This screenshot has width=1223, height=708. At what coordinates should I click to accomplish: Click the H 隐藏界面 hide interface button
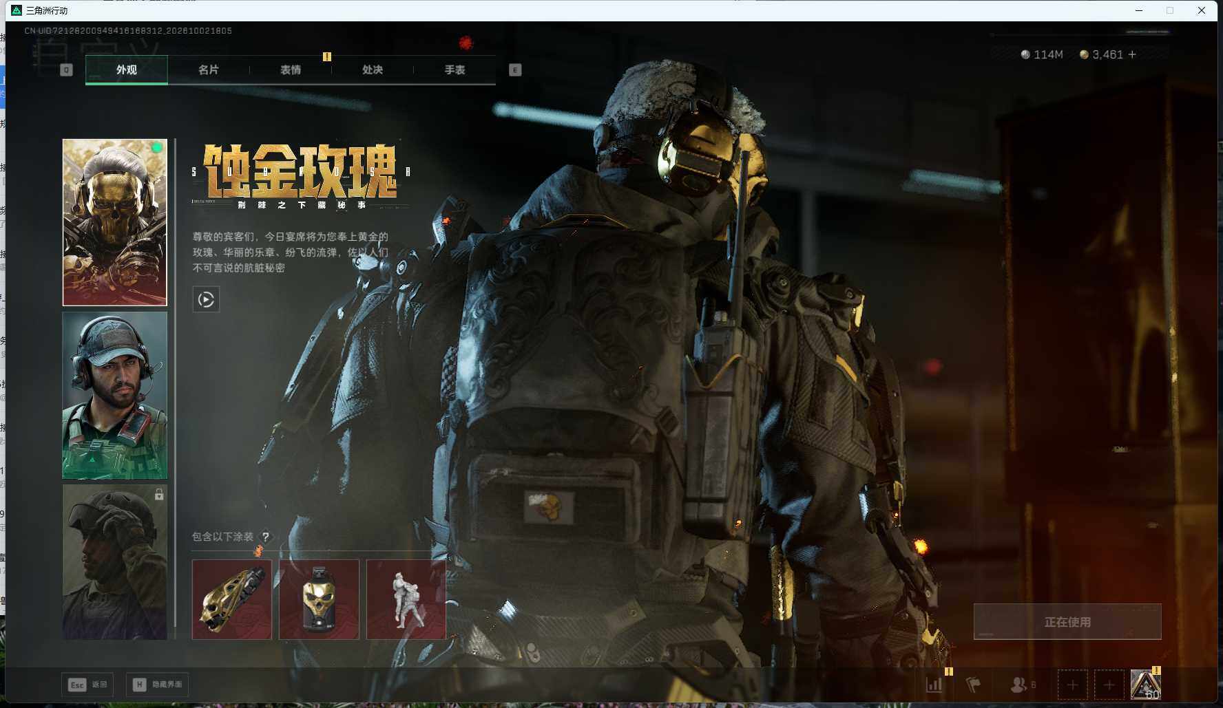(157, 685)
